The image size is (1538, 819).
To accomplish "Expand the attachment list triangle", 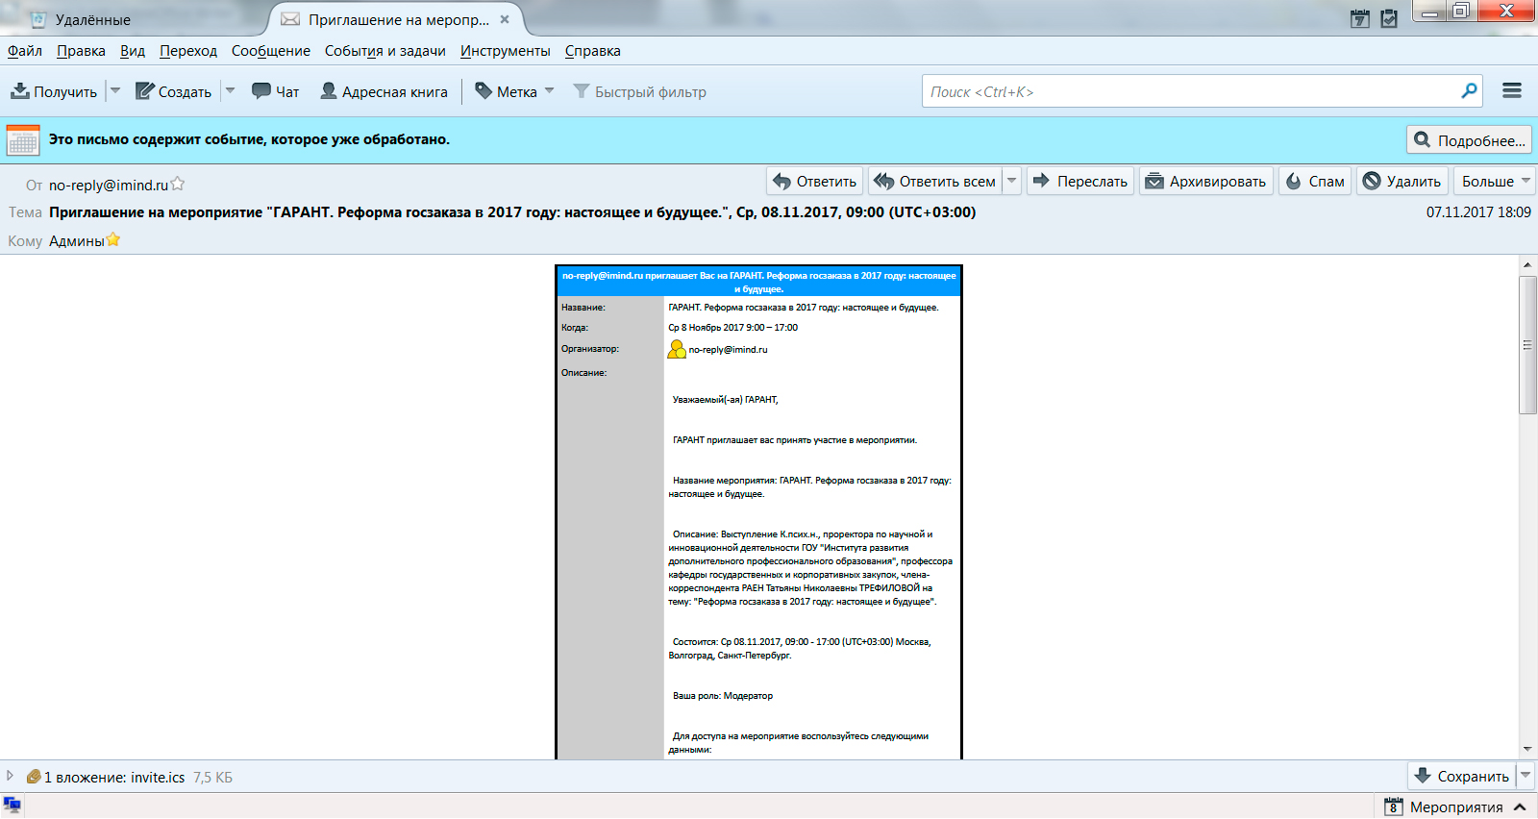I will click(x=10, y=776).
